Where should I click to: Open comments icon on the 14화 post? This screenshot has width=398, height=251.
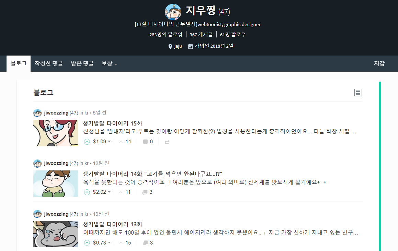[x=145, y=192]
